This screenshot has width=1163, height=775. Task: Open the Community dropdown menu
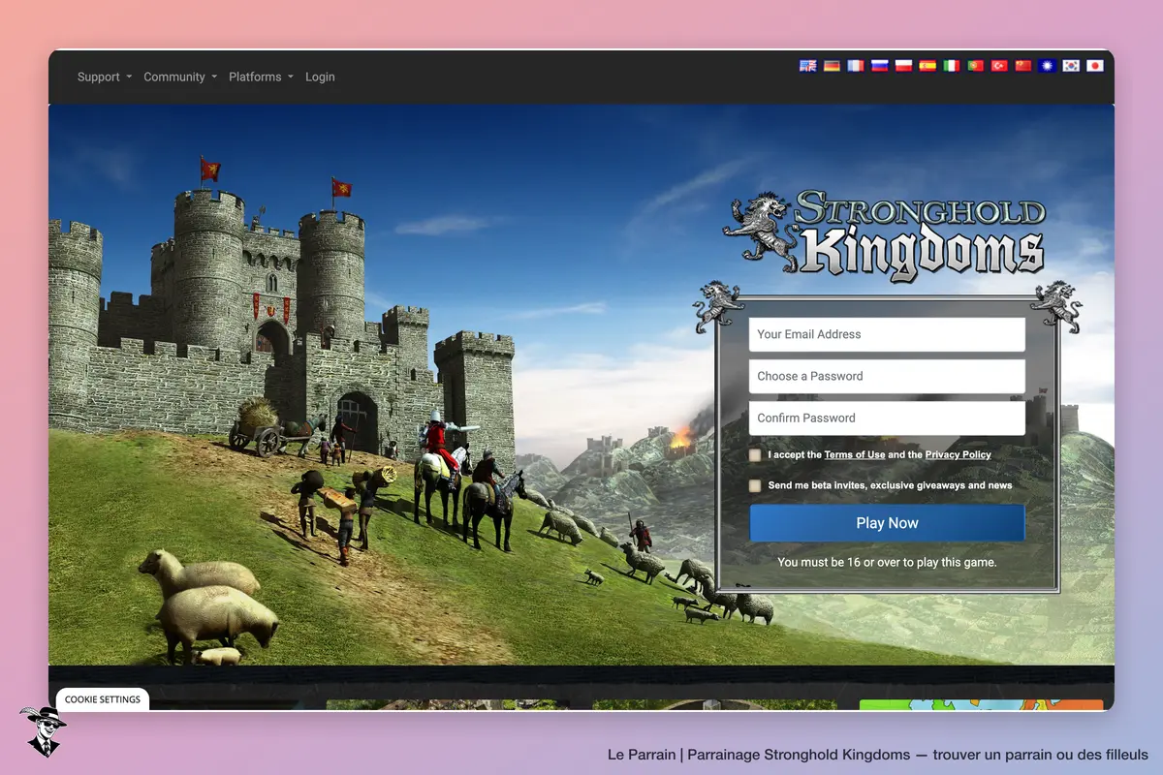tap(180, 77)
